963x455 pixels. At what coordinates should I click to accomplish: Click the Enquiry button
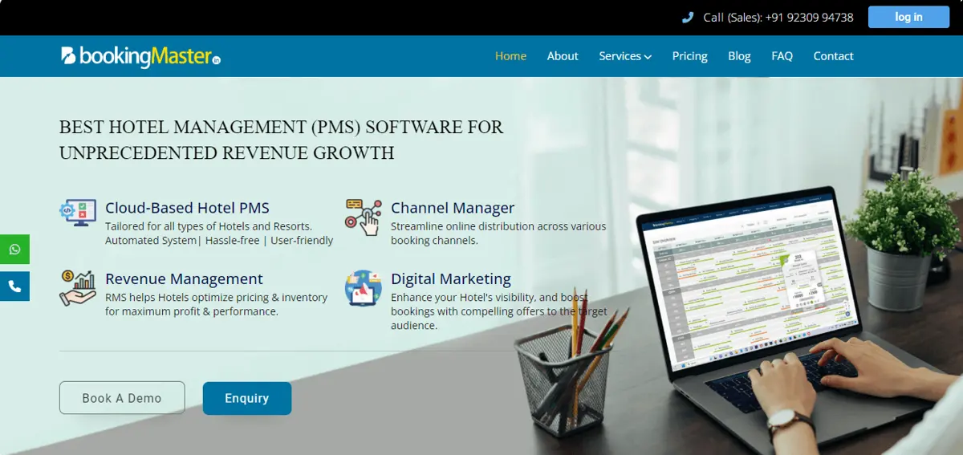(x=247, y=398)
